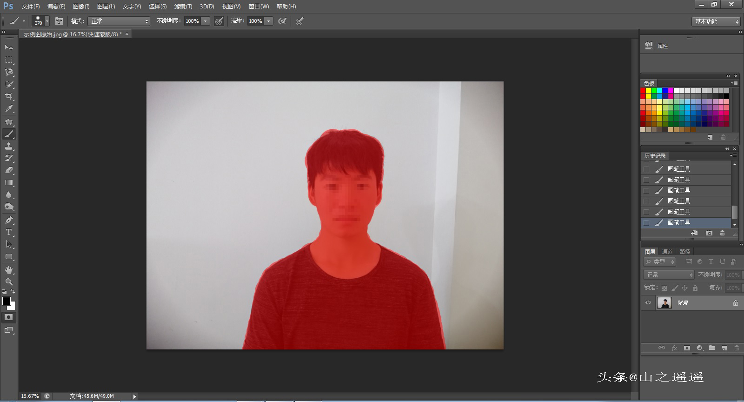Hide the Background layer eye icon
744x402 pixels.
pos(648,303)
